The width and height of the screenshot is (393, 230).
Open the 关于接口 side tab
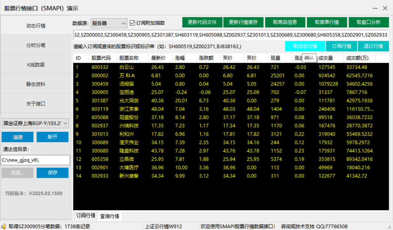pos(36,104)
